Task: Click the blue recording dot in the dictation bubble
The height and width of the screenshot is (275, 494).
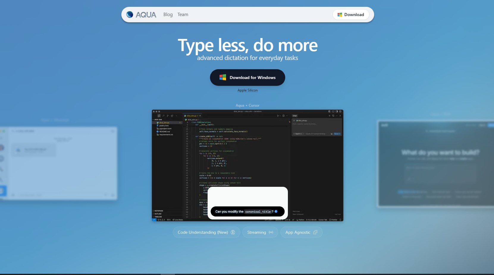Action: (x=276, y=211)
